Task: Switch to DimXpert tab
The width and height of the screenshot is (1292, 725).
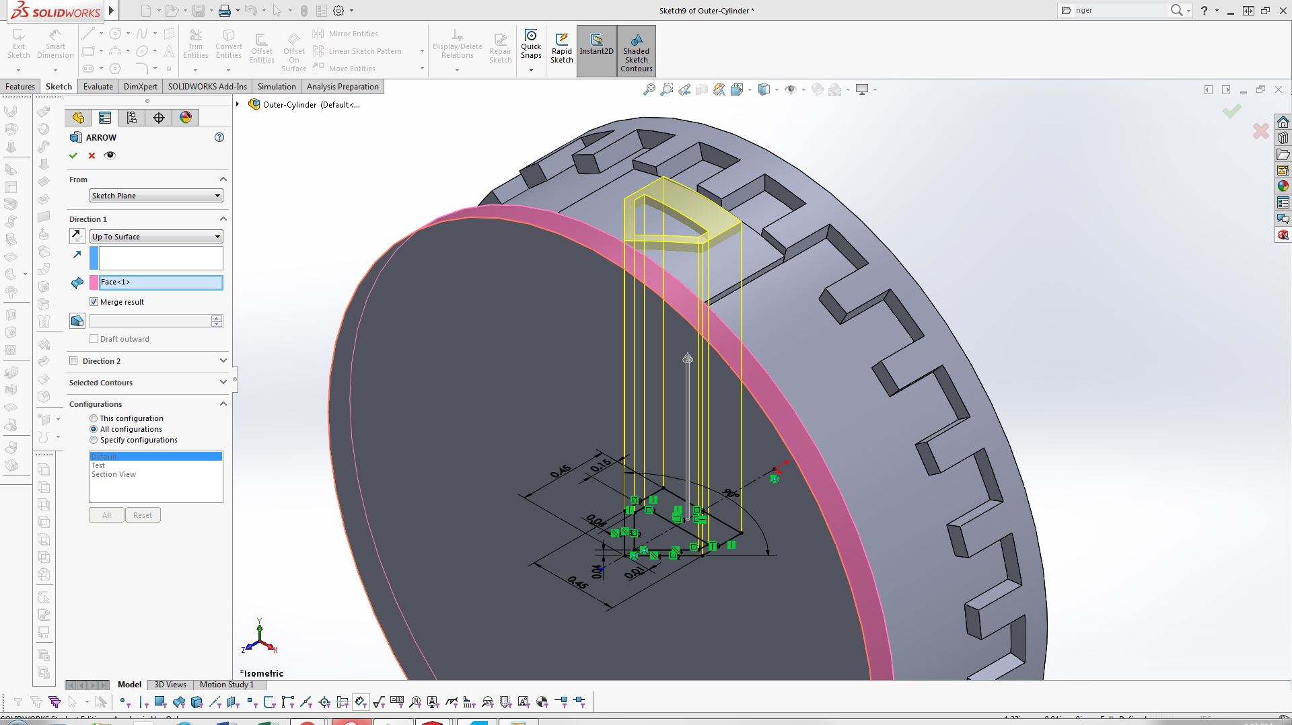Action: tap(141, 87)
